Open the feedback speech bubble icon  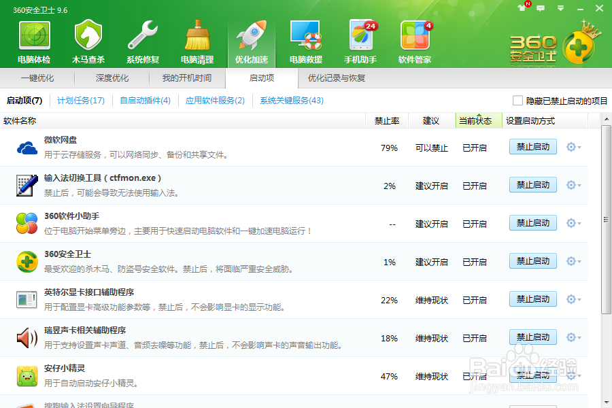point(541,8)
